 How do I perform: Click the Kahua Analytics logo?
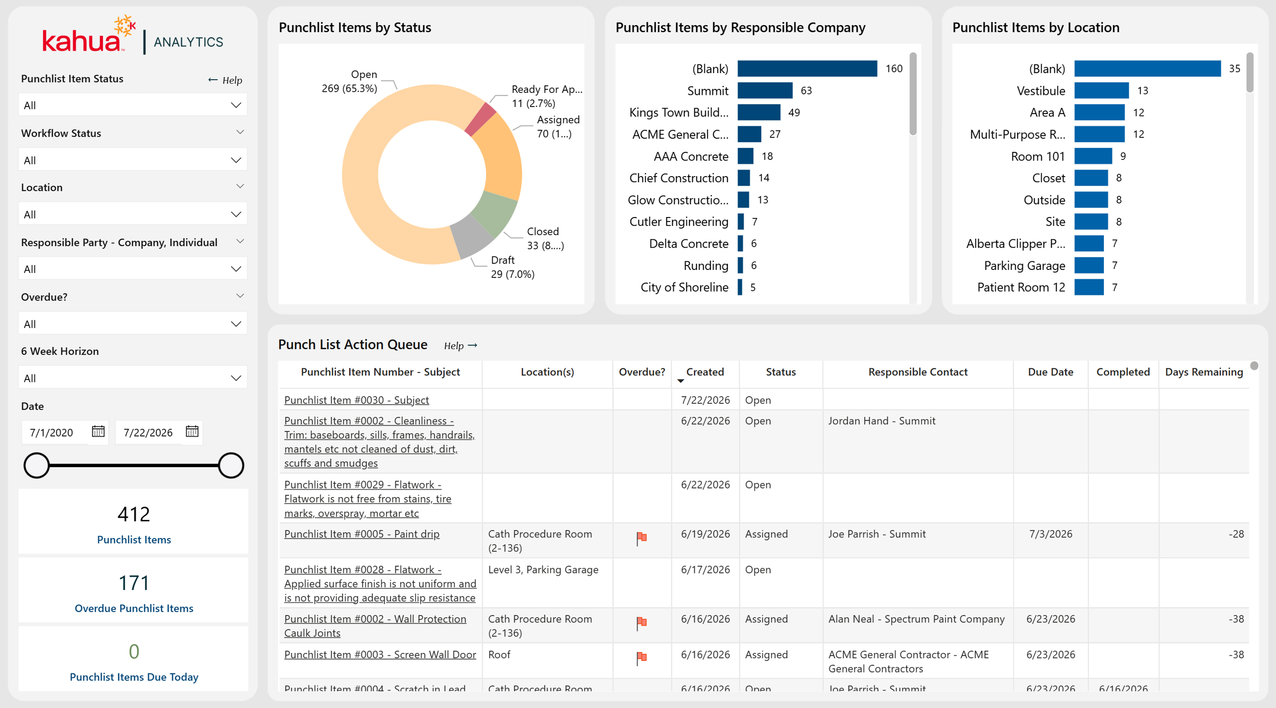tap(133, 35)
